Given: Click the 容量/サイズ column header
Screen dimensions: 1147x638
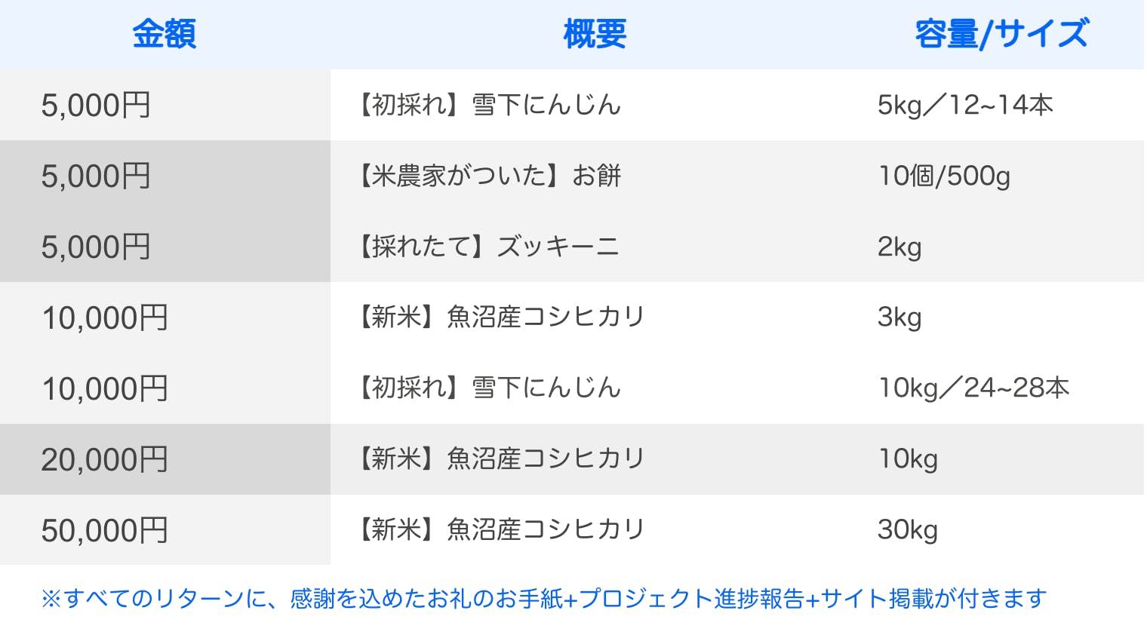Looking at the screenshot, I should (1001, 34).
